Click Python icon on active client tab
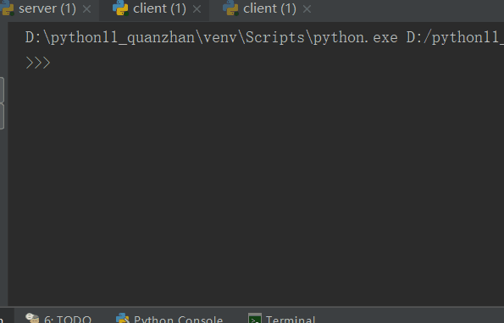Image resolution: width=504 pixels, height=323 pixels. click(x=120, y=8)
